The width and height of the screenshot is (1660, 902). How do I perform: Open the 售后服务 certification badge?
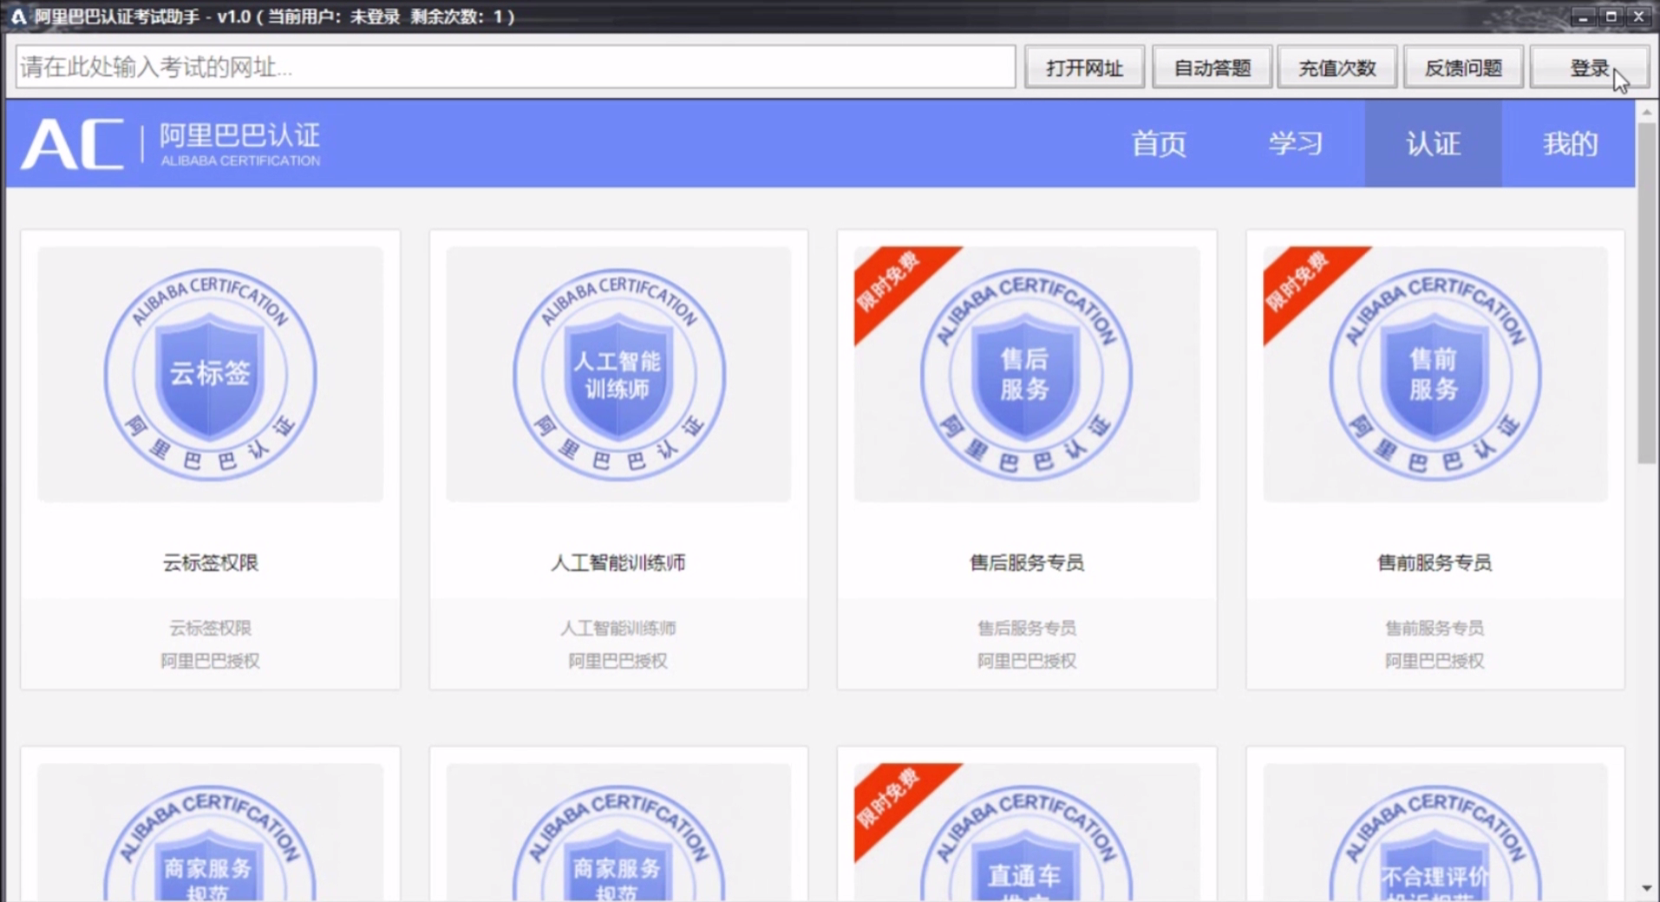pos(1027,375)
